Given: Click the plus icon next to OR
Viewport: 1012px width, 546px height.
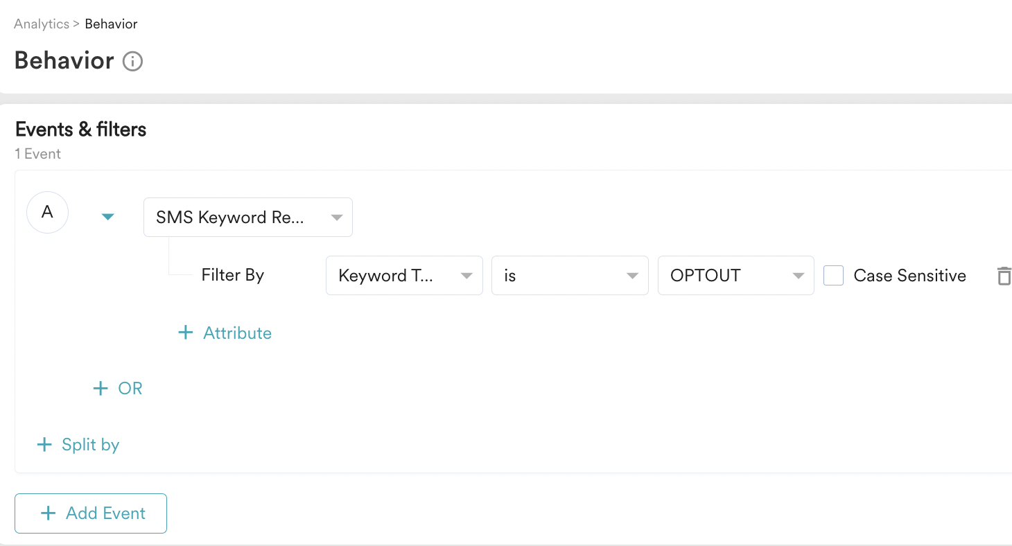Looking at the screenshot, I should coord(101,389).
